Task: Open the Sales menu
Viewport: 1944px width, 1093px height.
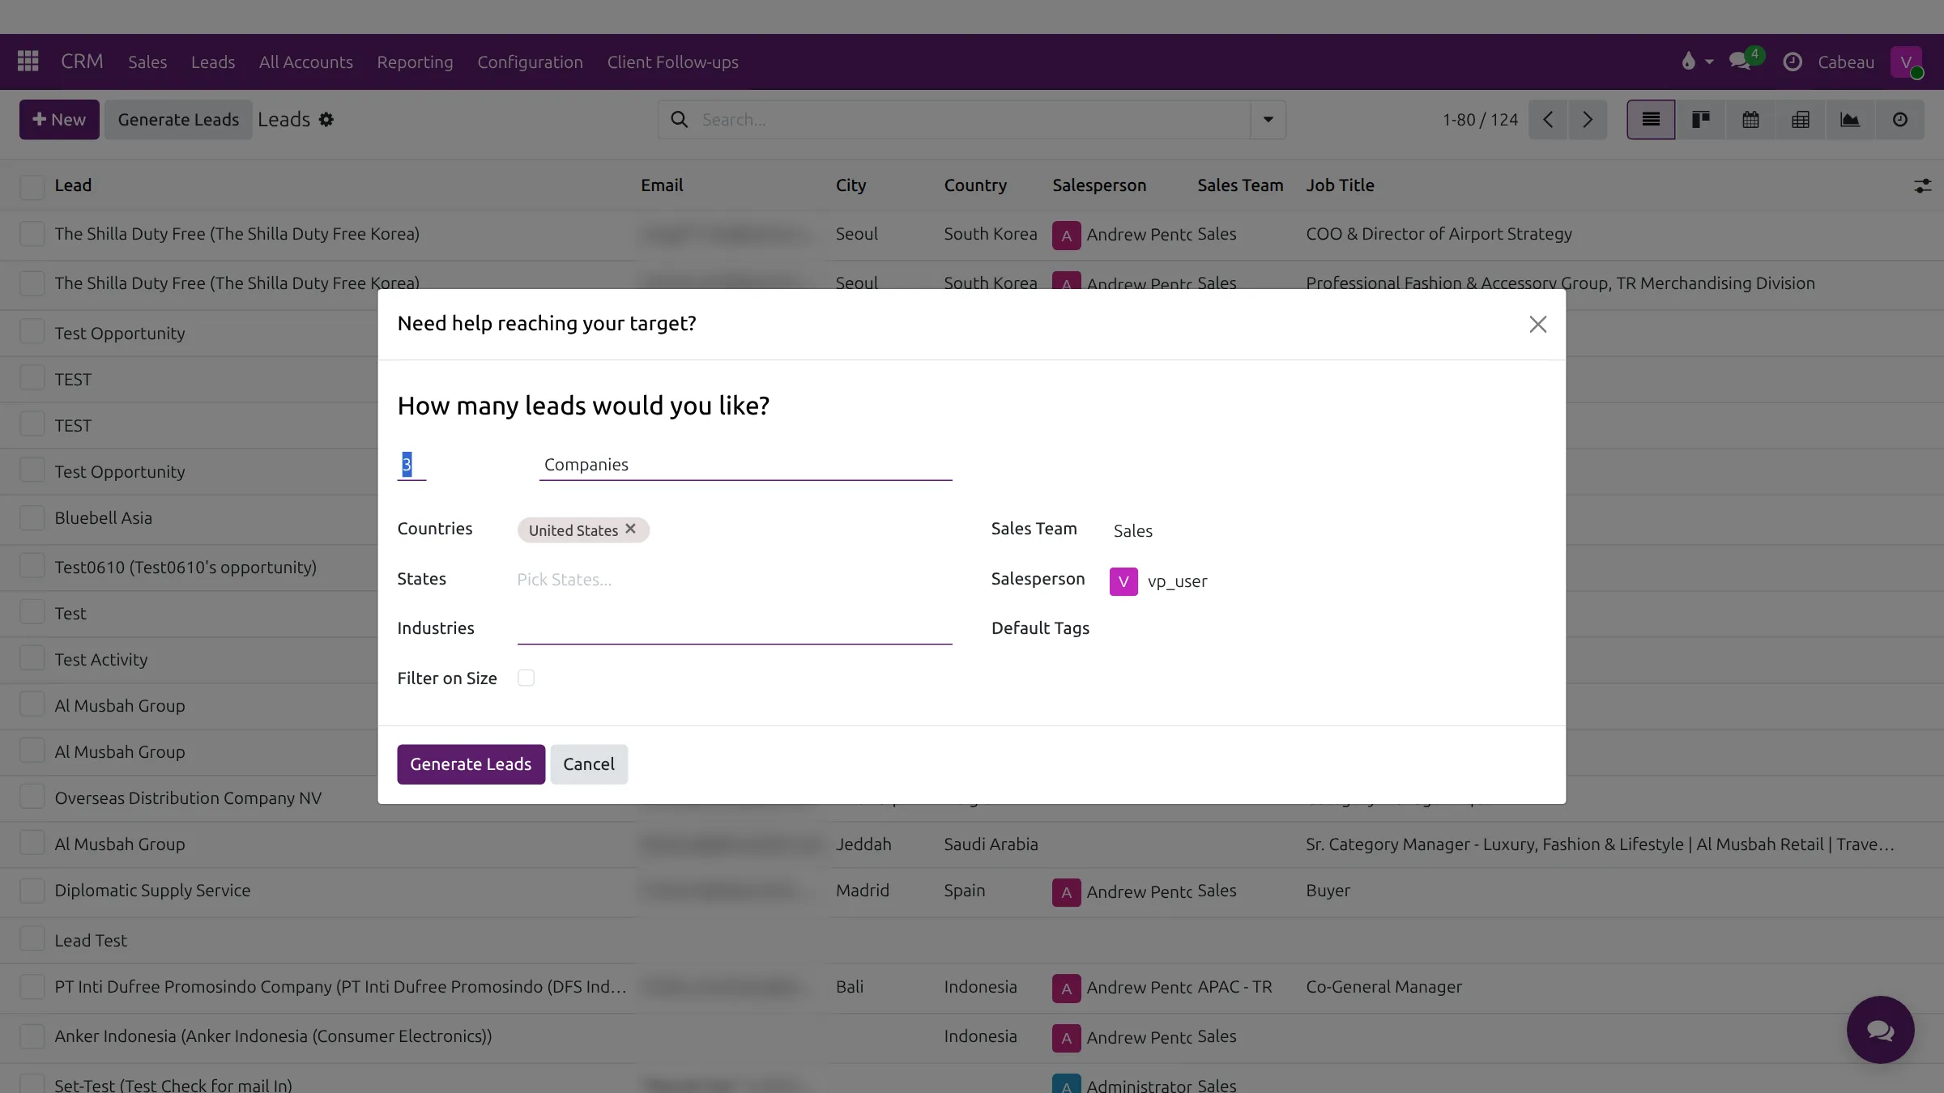Action: [x=147, y=62]
